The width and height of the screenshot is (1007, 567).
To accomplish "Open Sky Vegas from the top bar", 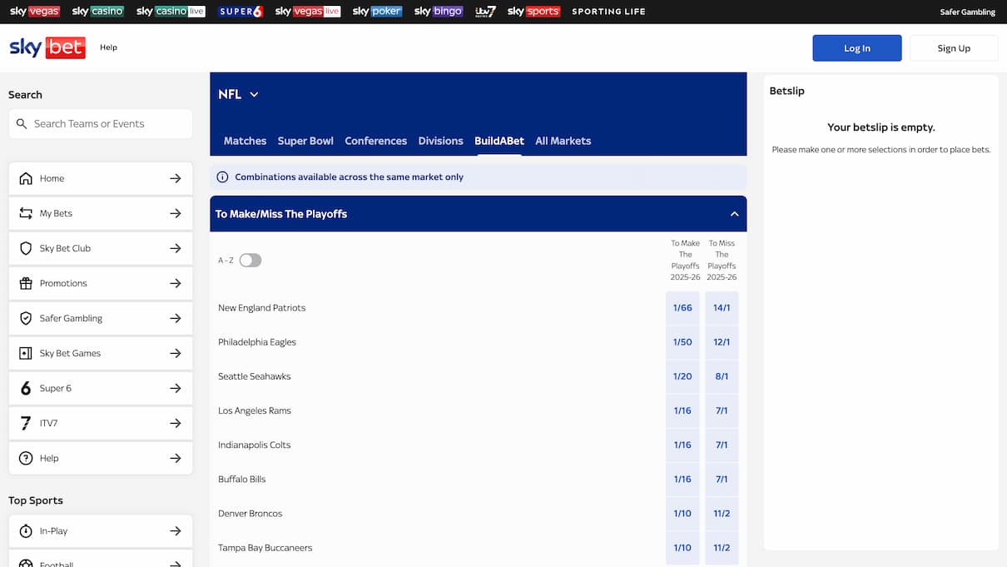I will [x=34, y=11].
